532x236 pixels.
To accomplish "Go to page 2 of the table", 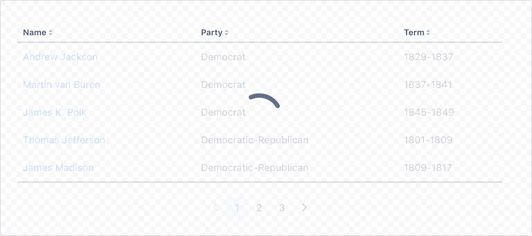I will point(259,208).
